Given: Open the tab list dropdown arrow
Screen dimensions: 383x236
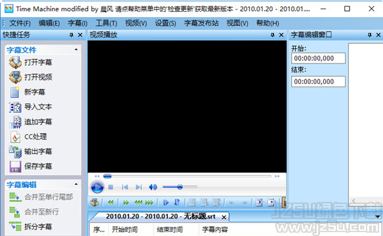Looking at the screenshot, I should click(x=378, y=216).
